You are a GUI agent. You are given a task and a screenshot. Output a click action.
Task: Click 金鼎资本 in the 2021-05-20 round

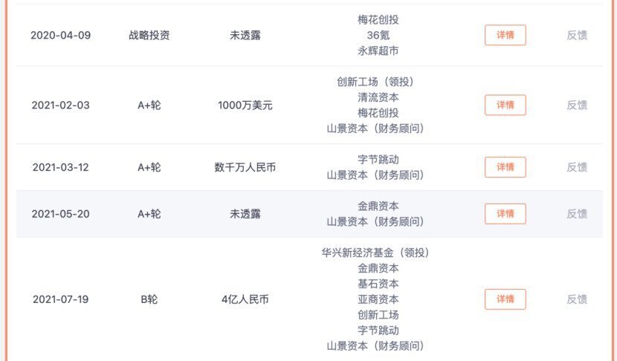378,206
